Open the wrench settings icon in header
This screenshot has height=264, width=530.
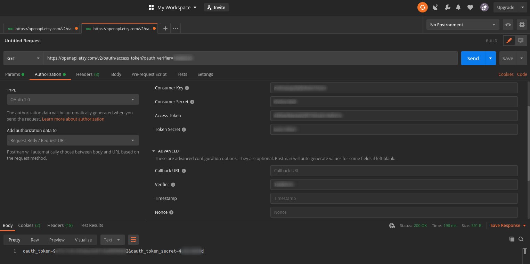pos(447,7)
